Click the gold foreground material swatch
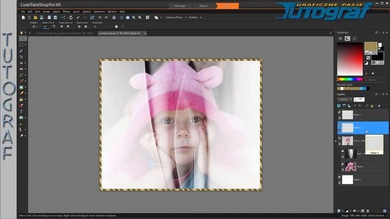Screen dimensions: 390x219 coord(370,47)
